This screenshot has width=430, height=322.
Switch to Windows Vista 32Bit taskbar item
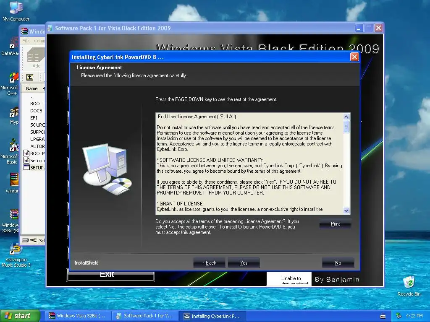click(x=78, y=316)
